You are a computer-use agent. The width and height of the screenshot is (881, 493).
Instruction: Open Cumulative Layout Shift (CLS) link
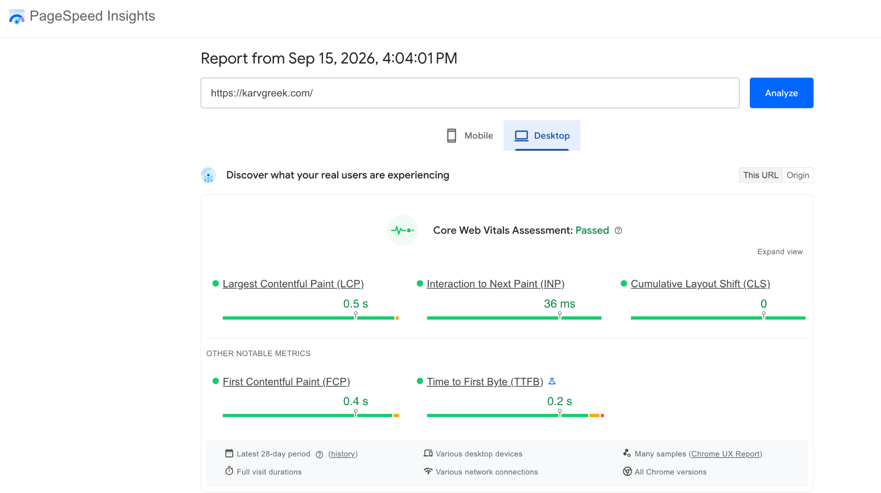[700, 284]
